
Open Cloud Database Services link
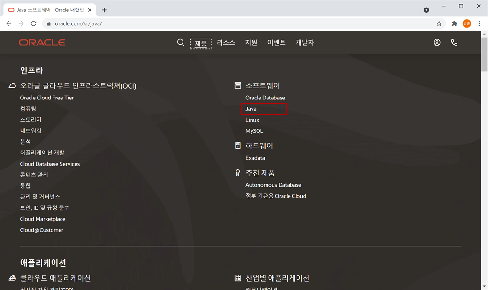(50, 164)
